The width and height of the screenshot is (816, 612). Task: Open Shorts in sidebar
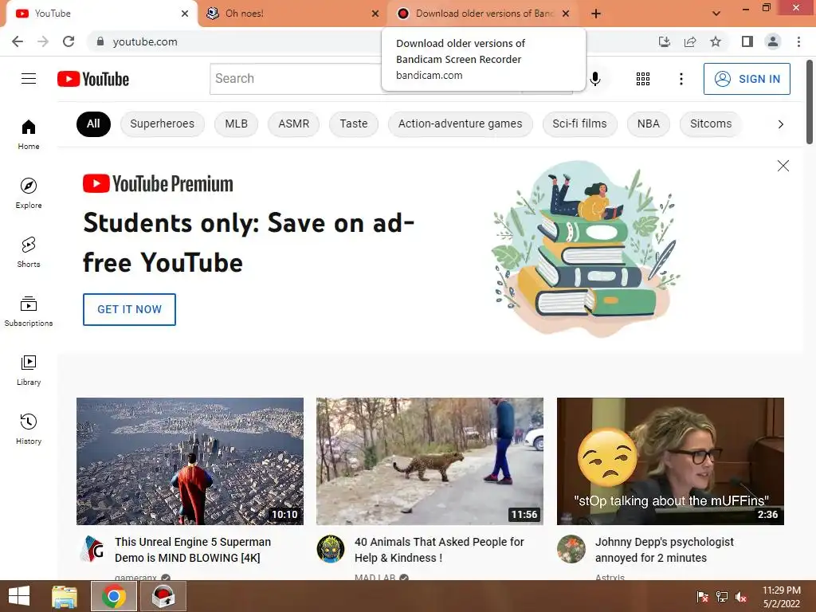pyautogui.click(x=29, y=252)
